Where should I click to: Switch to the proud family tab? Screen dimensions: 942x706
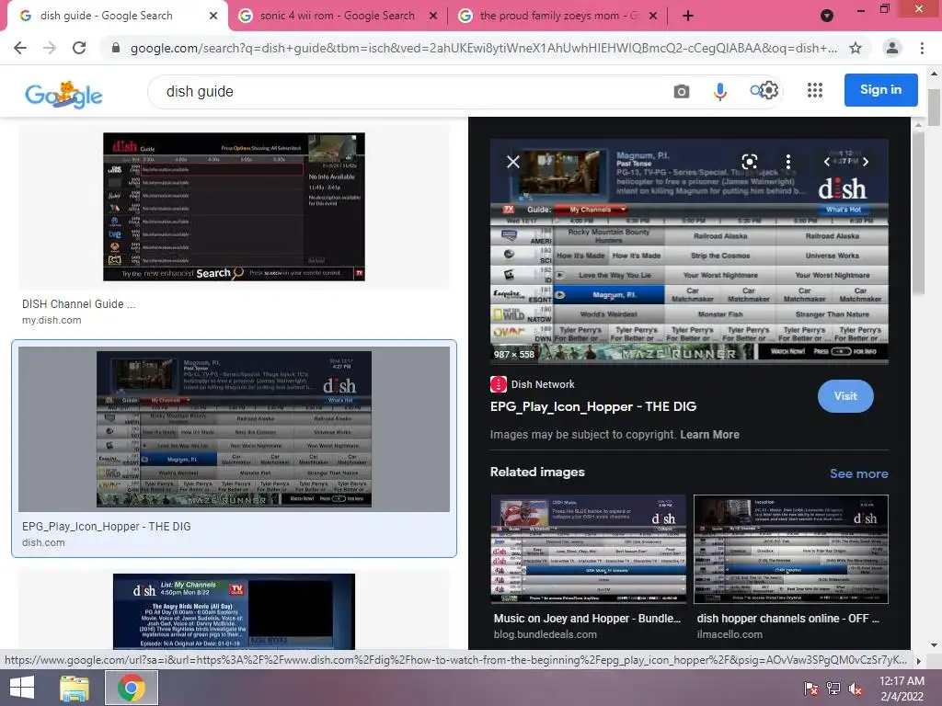pyautogui.click(x=557, y=16)
